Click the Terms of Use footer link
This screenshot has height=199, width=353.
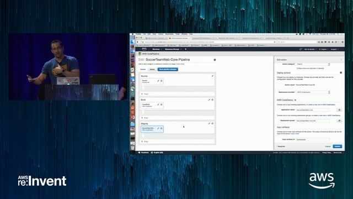tap(337, 153)
